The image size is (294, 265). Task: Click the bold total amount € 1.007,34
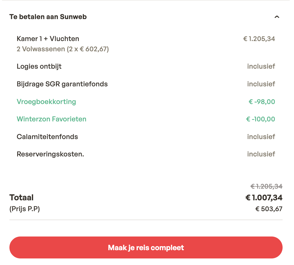pyautogui.click(x=264, y=197)
